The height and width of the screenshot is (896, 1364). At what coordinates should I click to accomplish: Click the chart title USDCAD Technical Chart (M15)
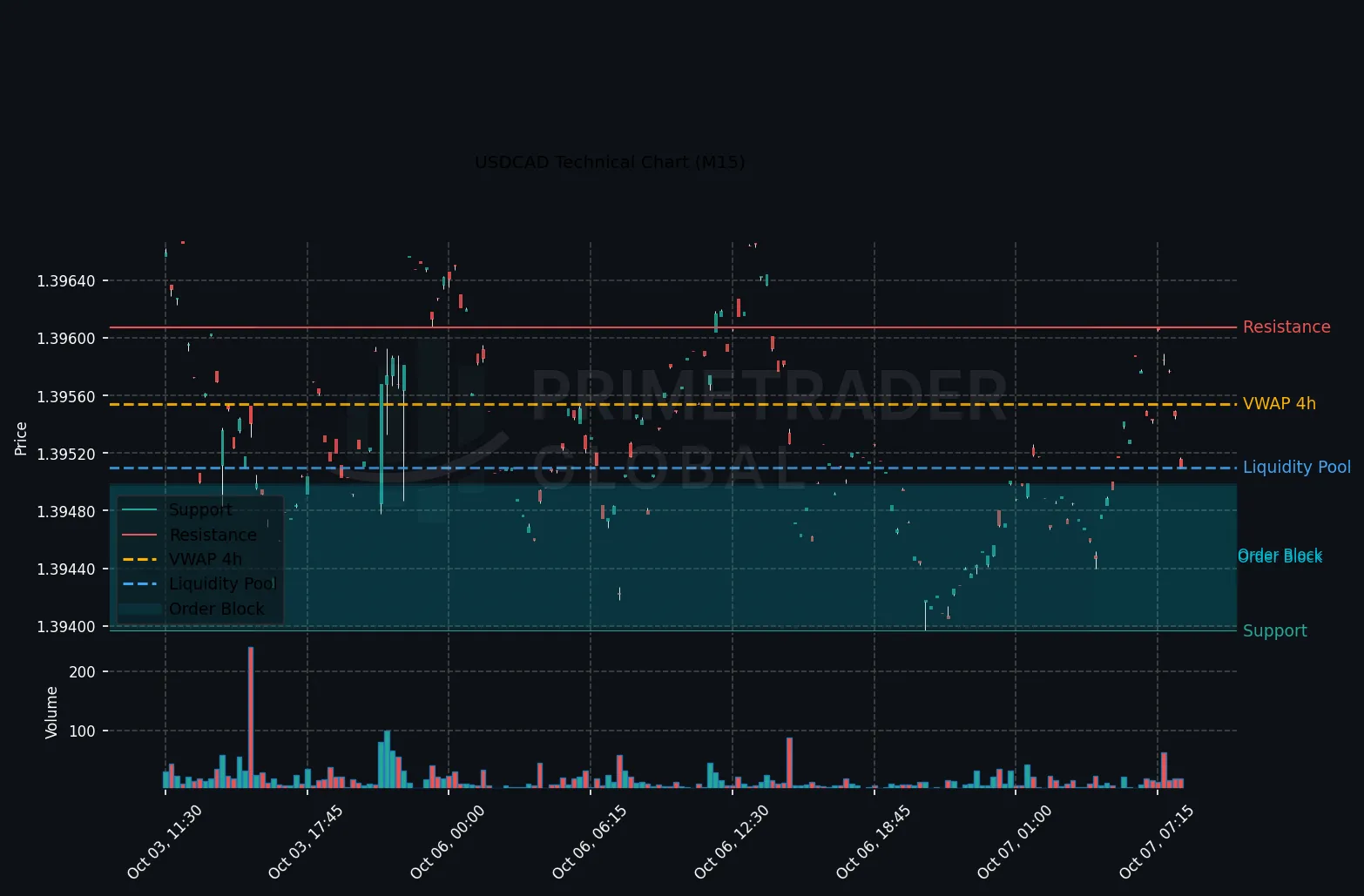(x=610, y=162)
